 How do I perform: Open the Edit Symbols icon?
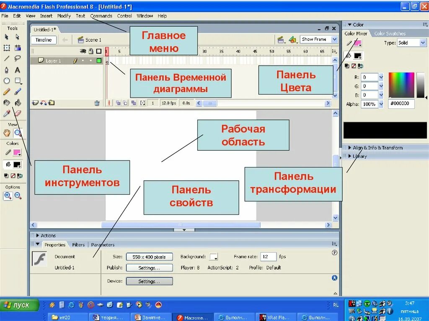(x=293, y=40)
